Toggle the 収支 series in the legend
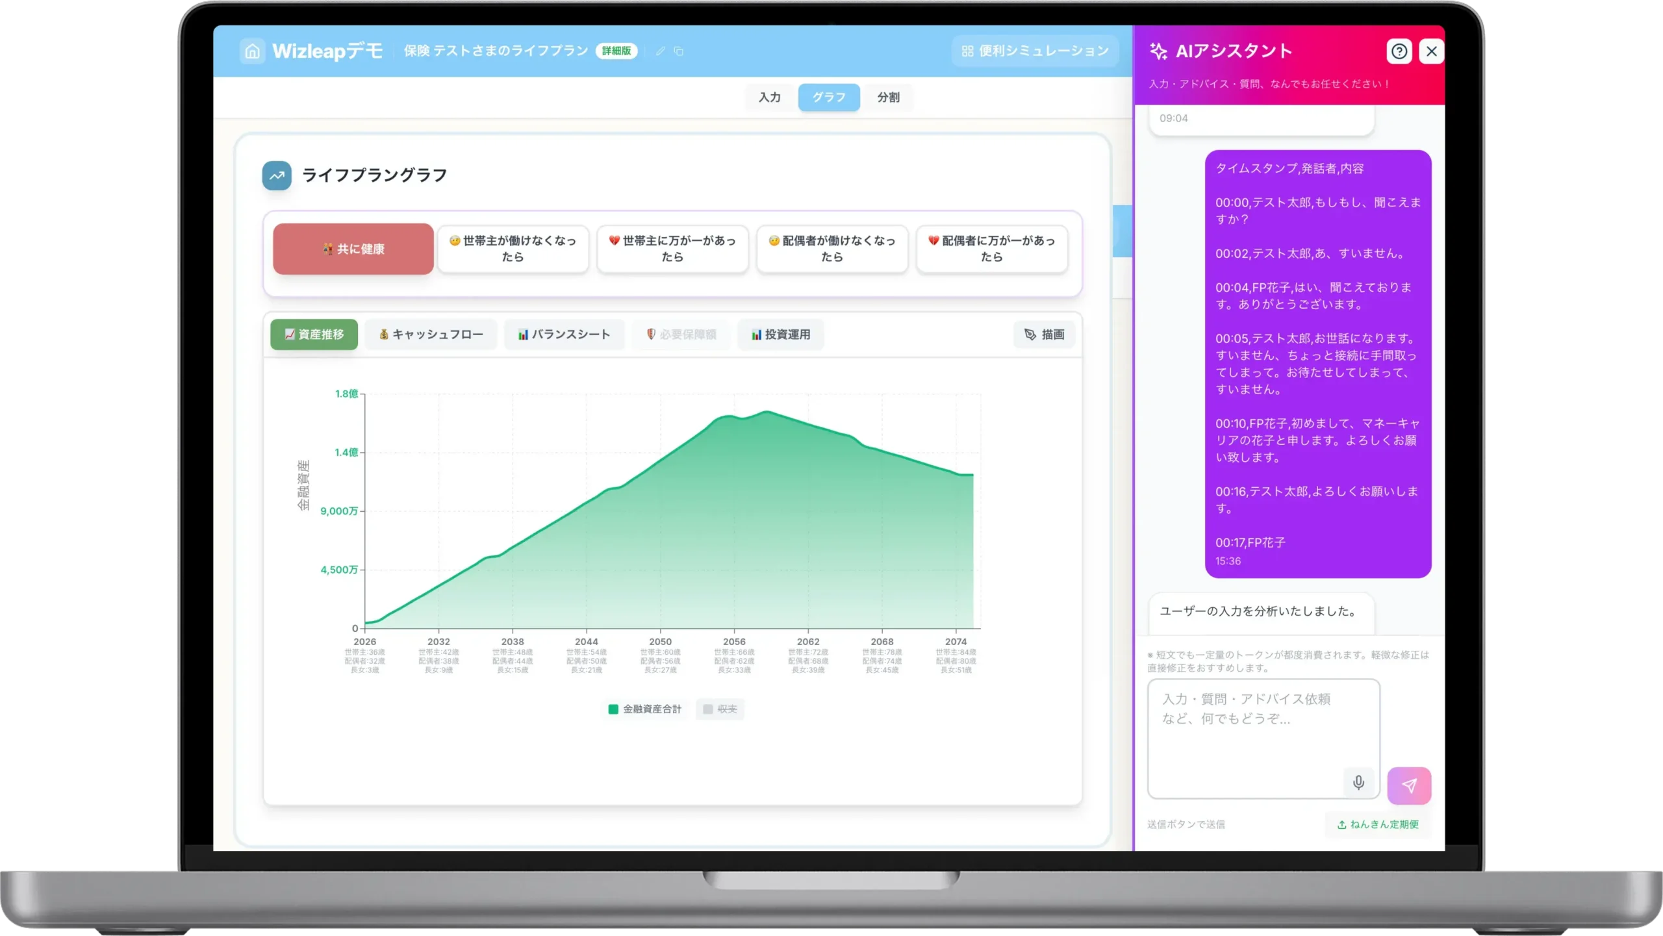The height and width of the screenshot is (936, 1663). click(720, 709)
